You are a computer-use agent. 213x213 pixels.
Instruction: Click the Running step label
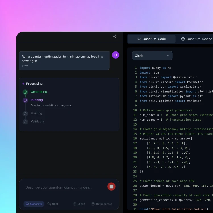tap(37, 100)
